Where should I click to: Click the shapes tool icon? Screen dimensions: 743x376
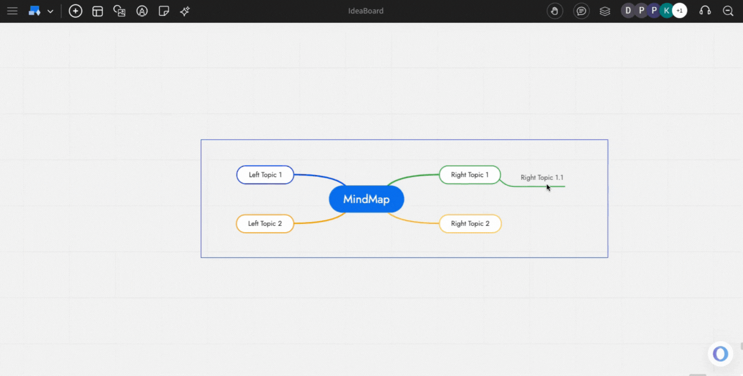(34, 11)
